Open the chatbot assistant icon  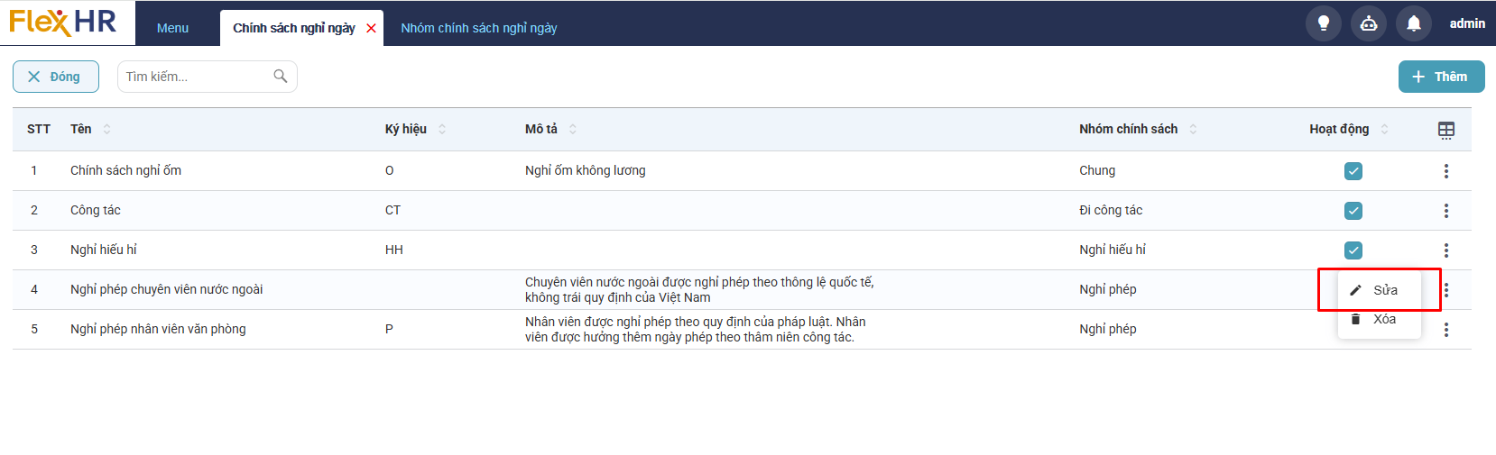1369,23
